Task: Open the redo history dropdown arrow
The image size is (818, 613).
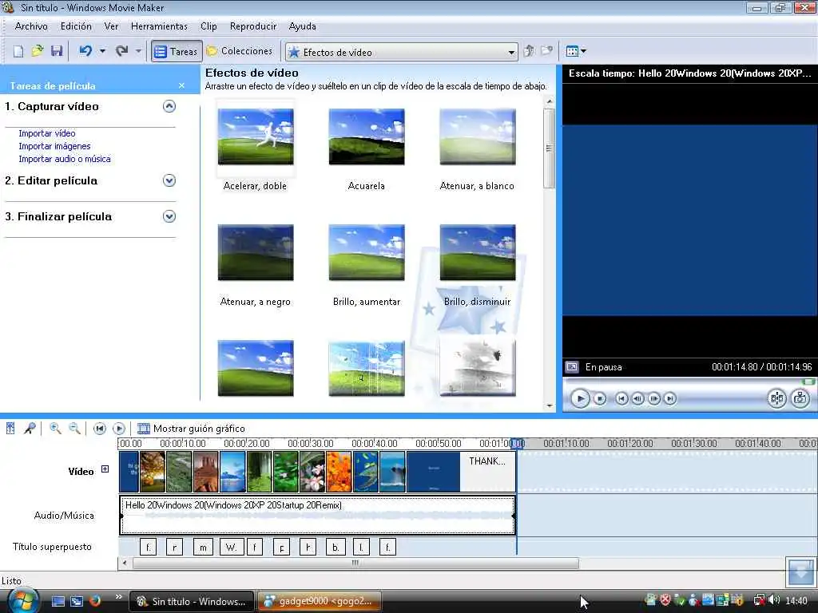Action: (x=138, y=51)
